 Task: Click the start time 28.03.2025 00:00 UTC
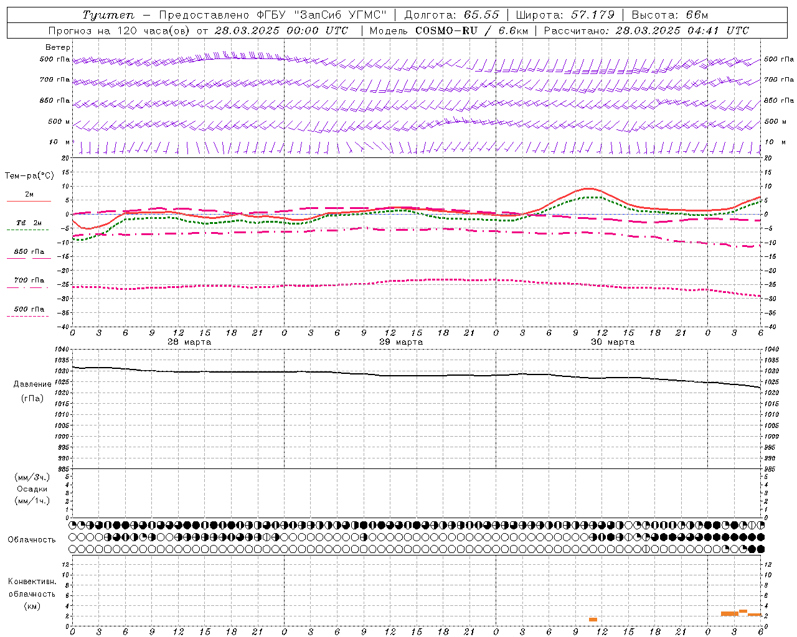[x=281, y=30]
